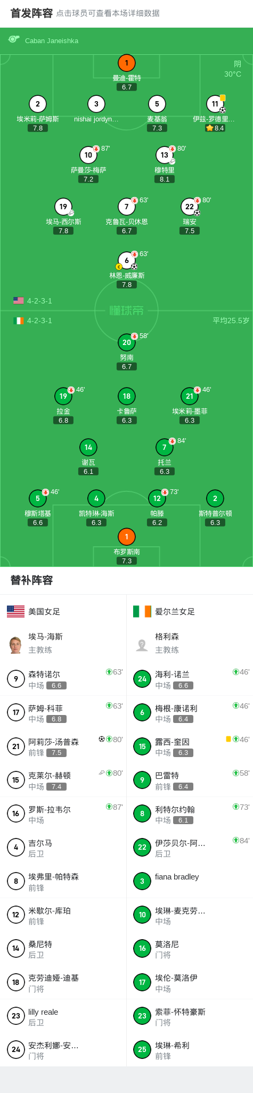Select player 13 穆特里 on the pitch

[x=165, y=155]
